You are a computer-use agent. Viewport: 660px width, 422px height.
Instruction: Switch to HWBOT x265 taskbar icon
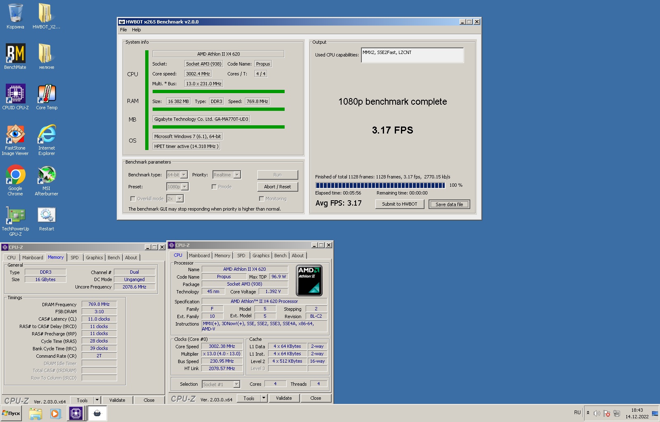point(97,413)
